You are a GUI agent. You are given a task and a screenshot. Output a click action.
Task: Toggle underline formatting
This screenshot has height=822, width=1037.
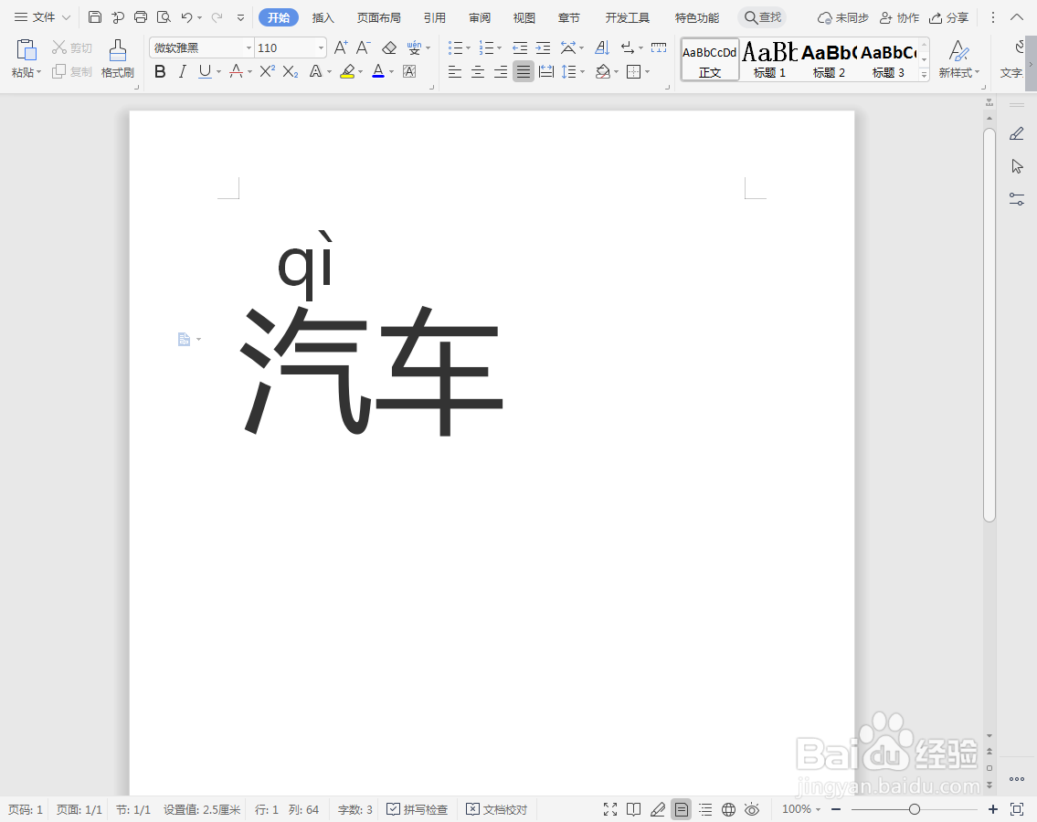point(205,71)
